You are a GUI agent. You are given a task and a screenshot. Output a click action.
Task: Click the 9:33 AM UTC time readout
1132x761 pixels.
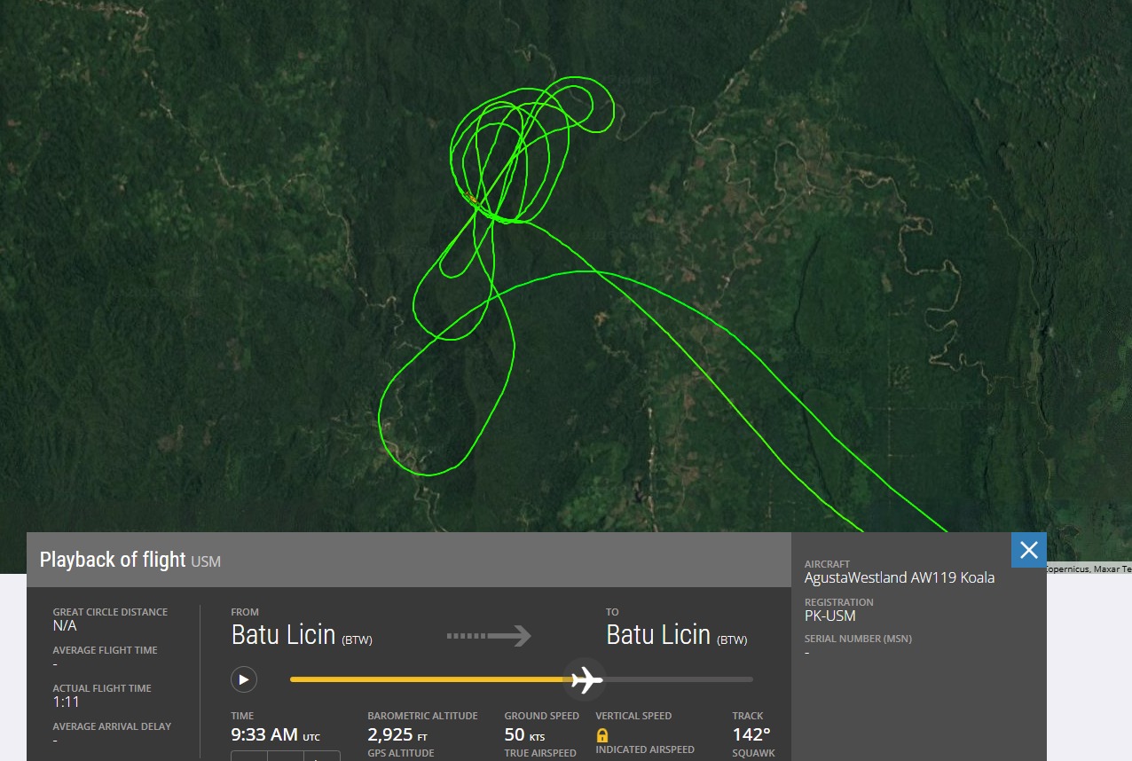pos(275,734)
